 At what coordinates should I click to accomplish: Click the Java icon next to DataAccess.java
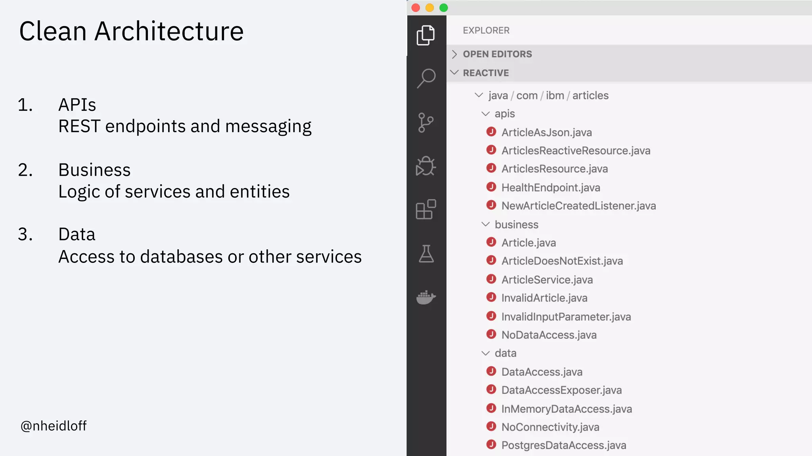[491, 371]
